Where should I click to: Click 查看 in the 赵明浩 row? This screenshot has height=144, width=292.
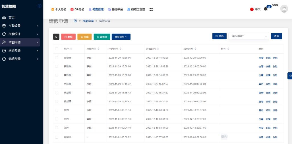pyautogui.click(x=261, y=137)
